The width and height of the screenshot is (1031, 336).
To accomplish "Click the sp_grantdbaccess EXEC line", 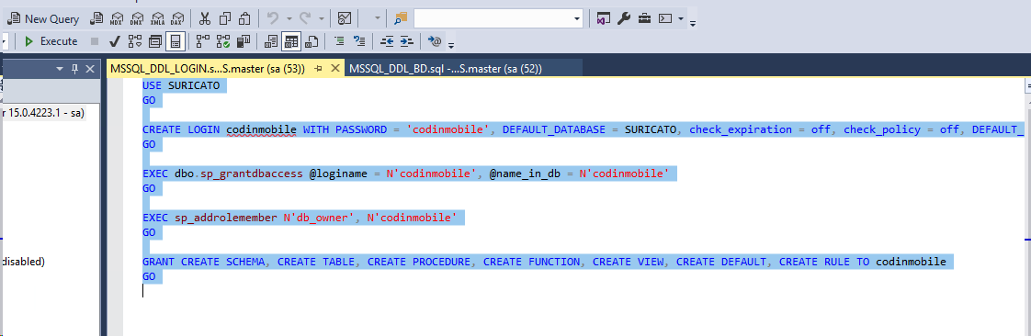I will [x=406, y=174].
